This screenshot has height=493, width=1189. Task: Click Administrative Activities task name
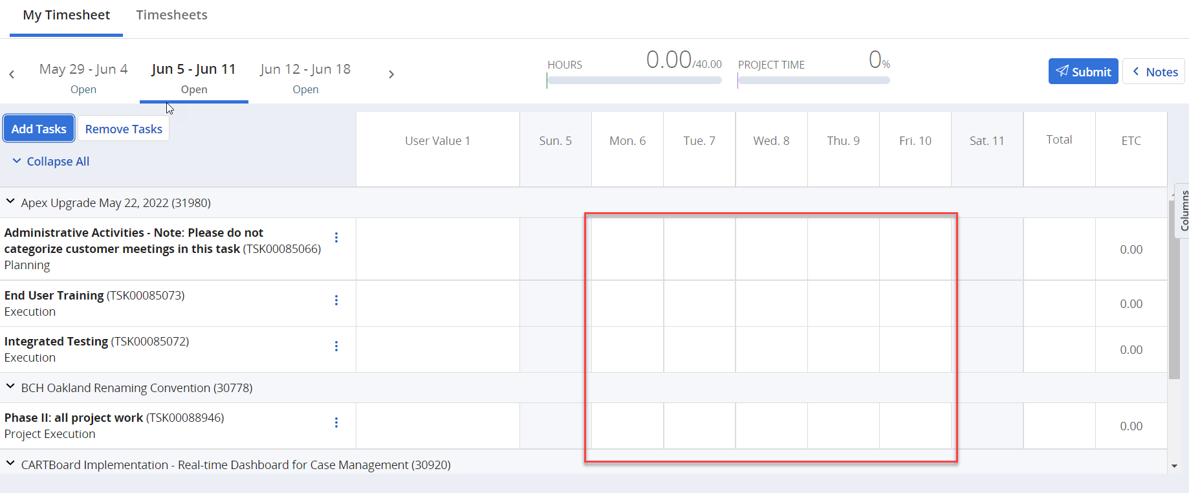(134, 241)
